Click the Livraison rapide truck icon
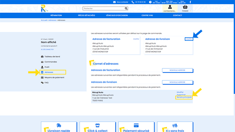The height and width of the screenshot is (132, 235). (59, 126)
